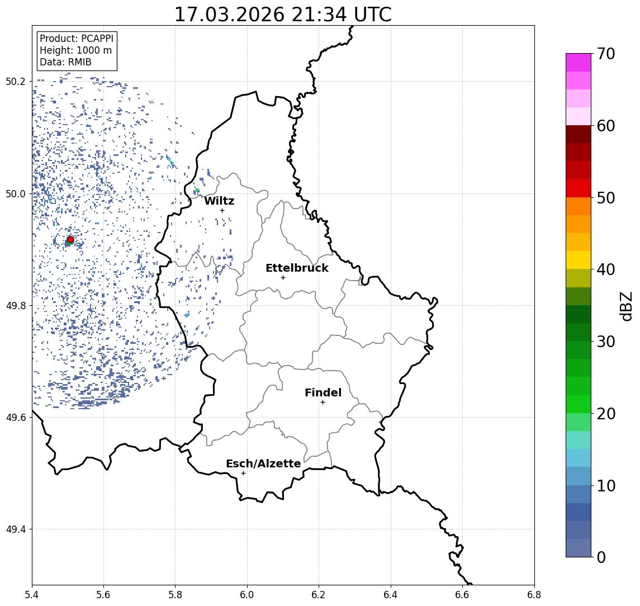The height and width of the screenshot is (606, 640).
Task: Click the timestamp title 17.03.2026 21:34 UTC
Action: point(283,15)
